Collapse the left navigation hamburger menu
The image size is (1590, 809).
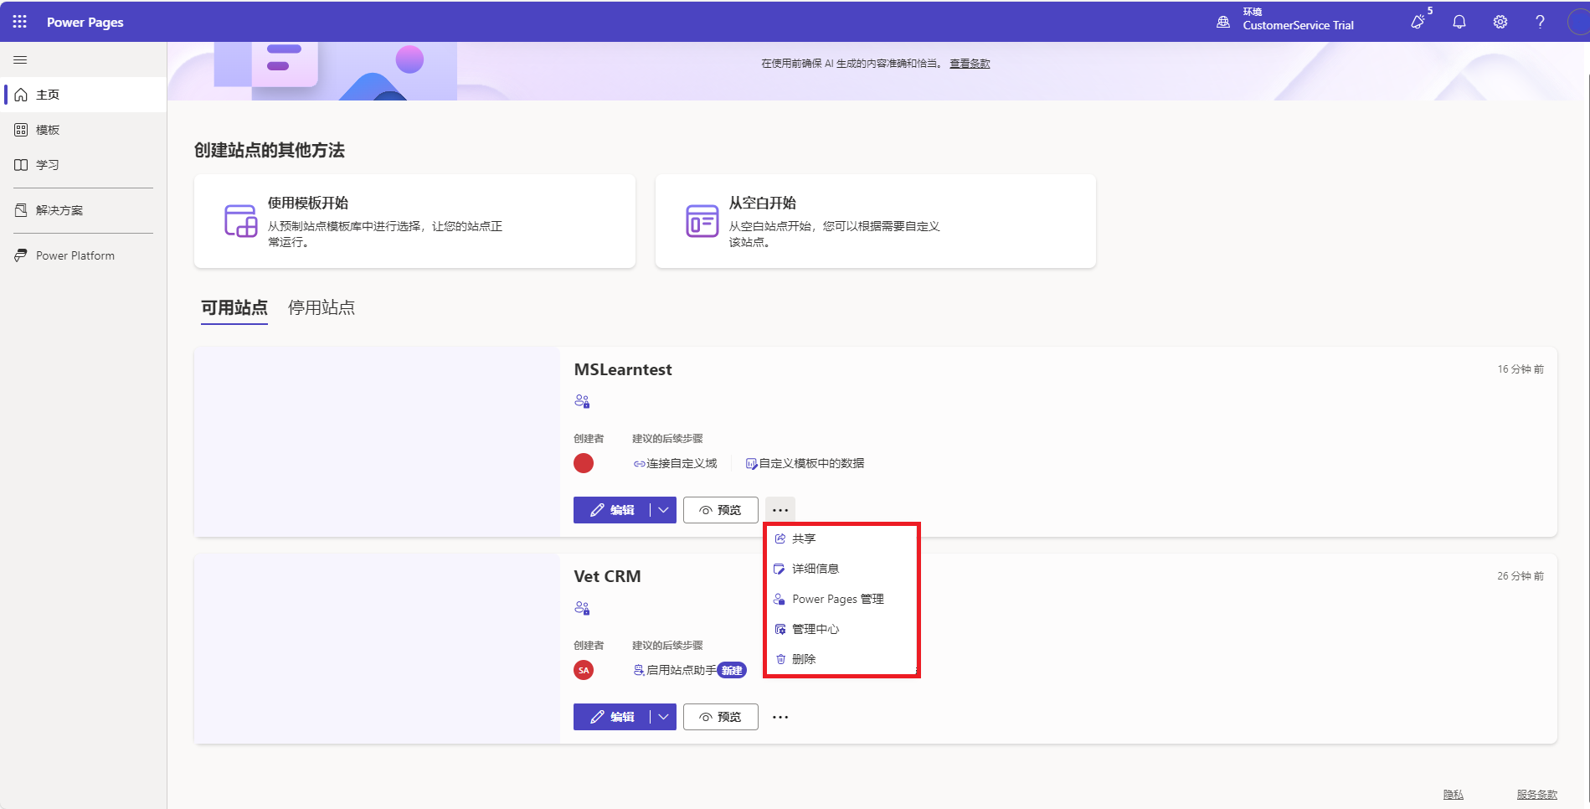coord(20,59)
